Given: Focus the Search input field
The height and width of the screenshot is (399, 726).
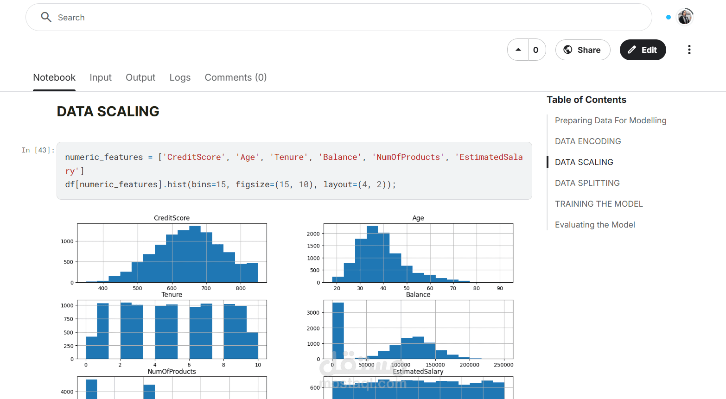Looking at the screenshot, I should [x=338, y=17].
